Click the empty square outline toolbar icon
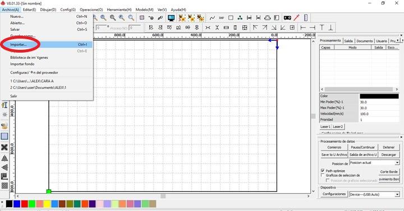Viewport: 404px width, 211px height. [231, 18]
